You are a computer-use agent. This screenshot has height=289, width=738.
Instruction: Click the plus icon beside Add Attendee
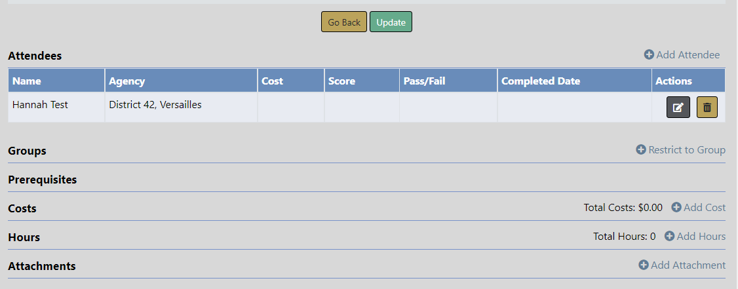[649, 54]
